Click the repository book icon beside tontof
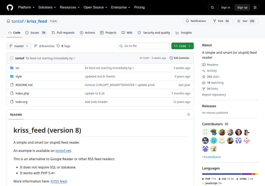The image size is (265, 186). coord(8,21)
